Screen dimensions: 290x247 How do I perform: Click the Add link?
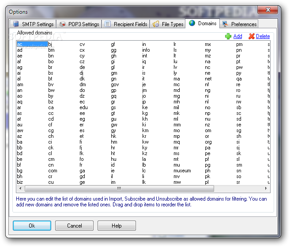237,36
